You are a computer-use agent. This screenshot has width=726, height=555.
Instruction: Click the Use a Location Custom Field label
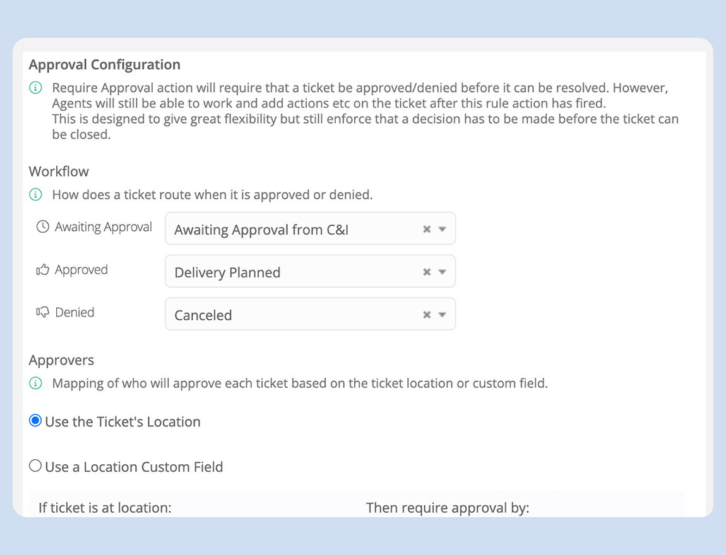tap(134, 467)
